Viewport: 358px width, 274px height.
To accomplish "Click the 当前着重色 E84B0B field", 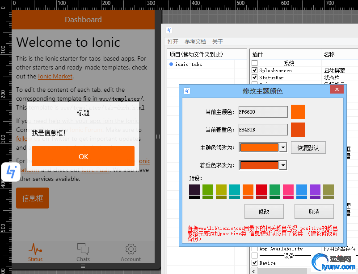I will (x=263, y=130).
